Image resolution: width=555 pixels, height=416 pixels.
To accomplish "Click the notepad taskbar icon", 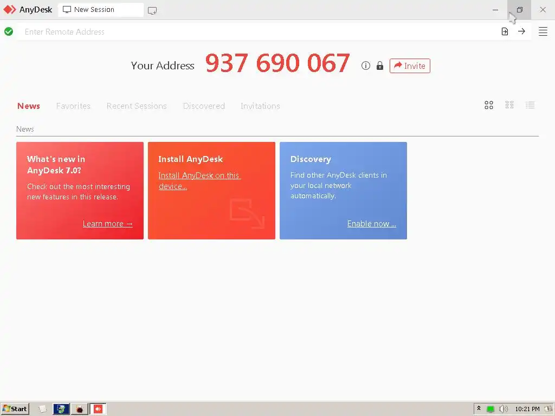I will coord(42,409).
